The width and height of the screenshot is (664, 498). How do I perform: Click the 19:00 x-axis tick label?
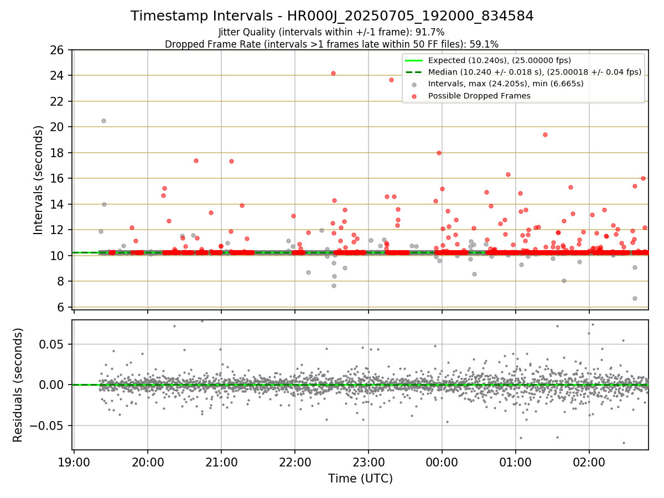point(74,462)
